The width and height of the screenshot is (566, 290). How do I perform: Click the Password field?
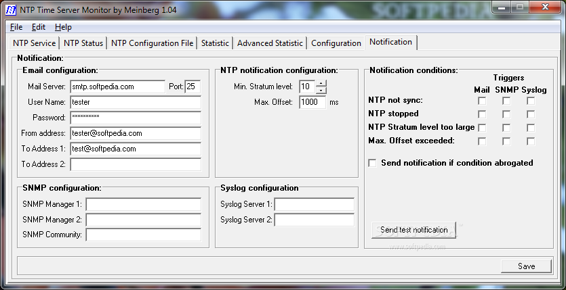coord(136,118)
